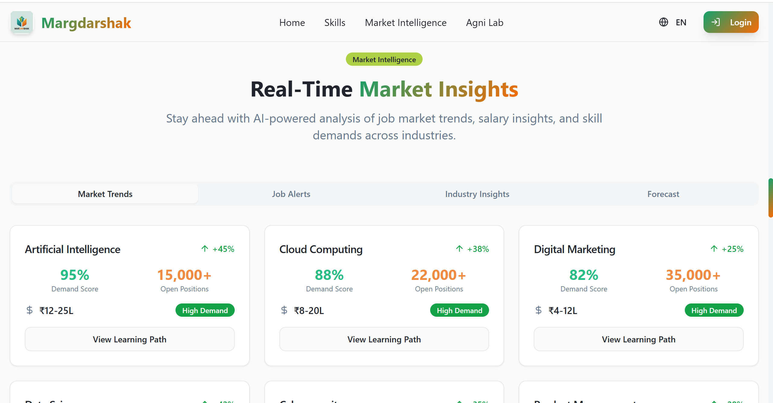Open the Industry Insights tab
773x403 pixels.
pyautogui.click(x=477, y=194)
